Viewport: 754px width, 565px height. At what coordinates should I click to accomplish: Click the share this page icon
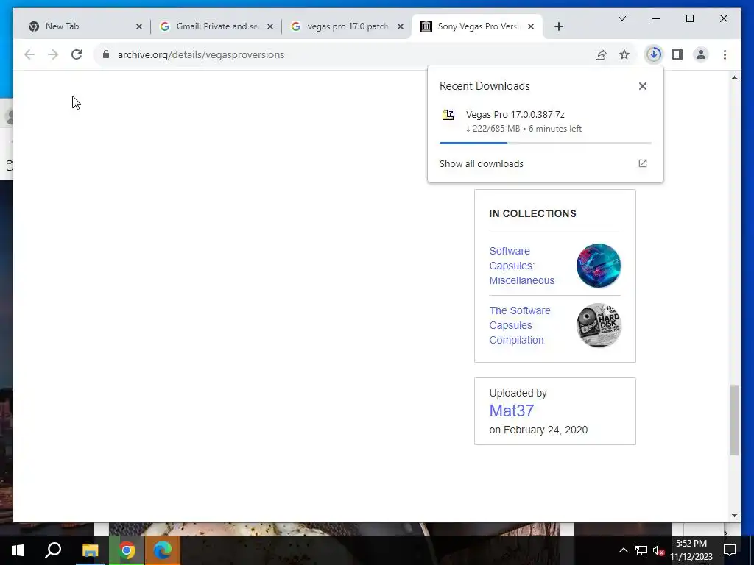pos(601,54)
